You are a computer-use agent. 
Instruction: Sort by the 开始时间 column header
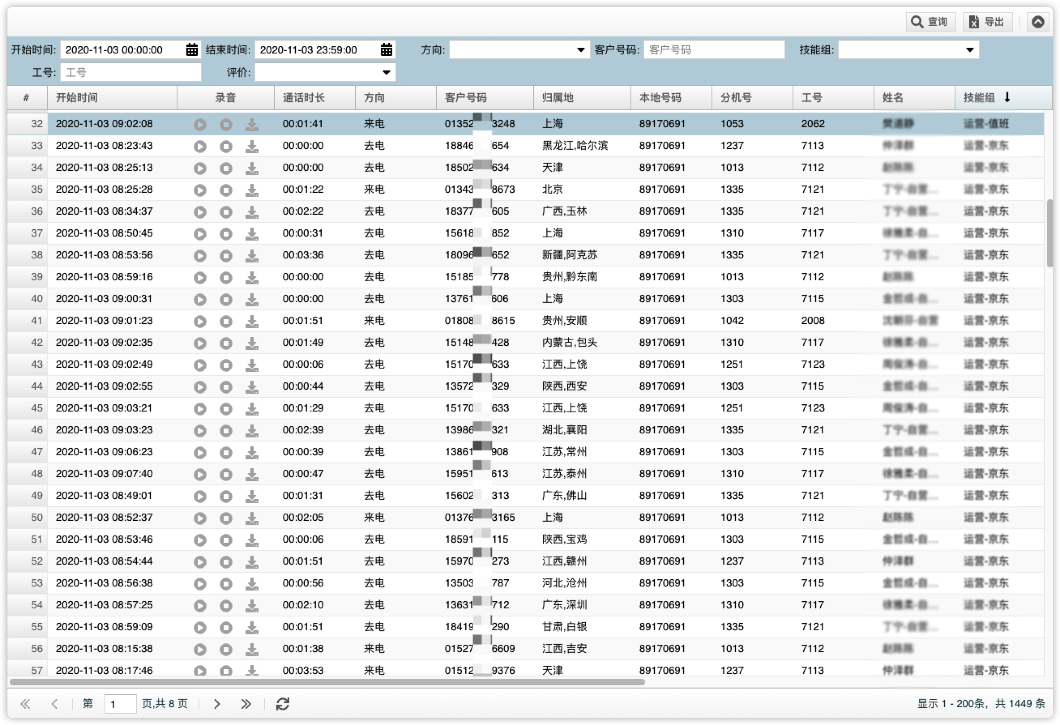click(x=112, y=98)
